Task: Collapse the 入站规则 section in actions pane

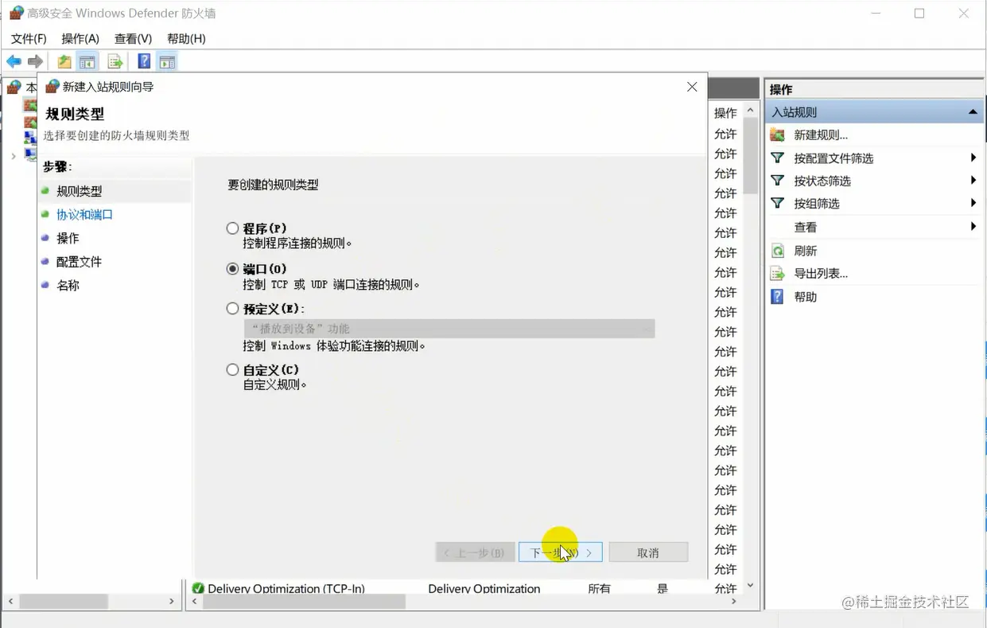Action: 973,112
